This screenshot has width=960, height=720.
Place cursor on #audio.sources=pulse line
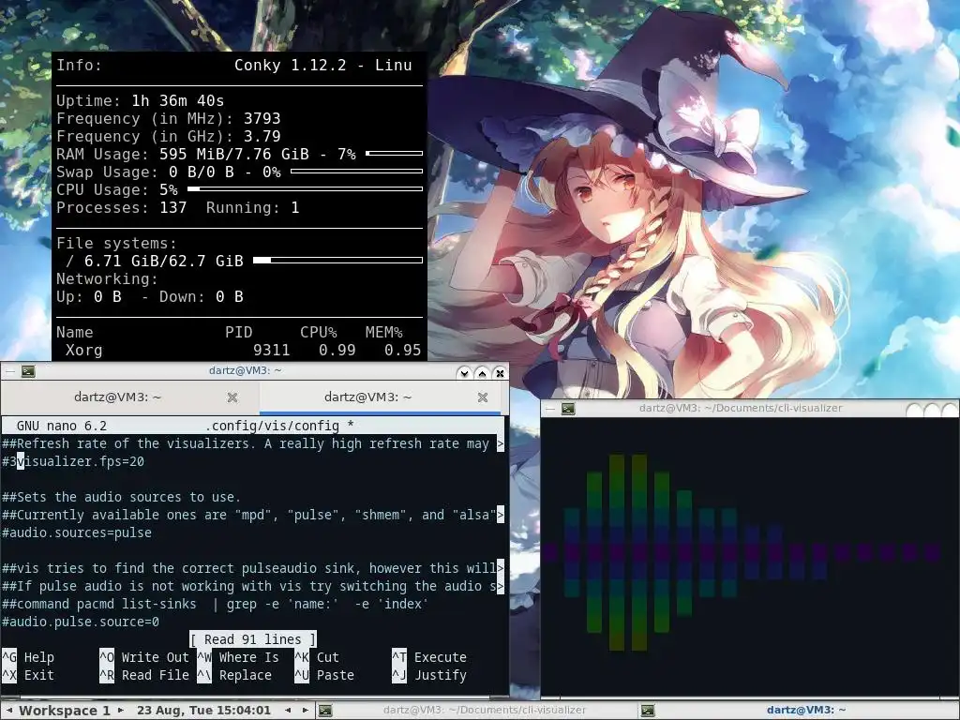click(x=77, y=532)
